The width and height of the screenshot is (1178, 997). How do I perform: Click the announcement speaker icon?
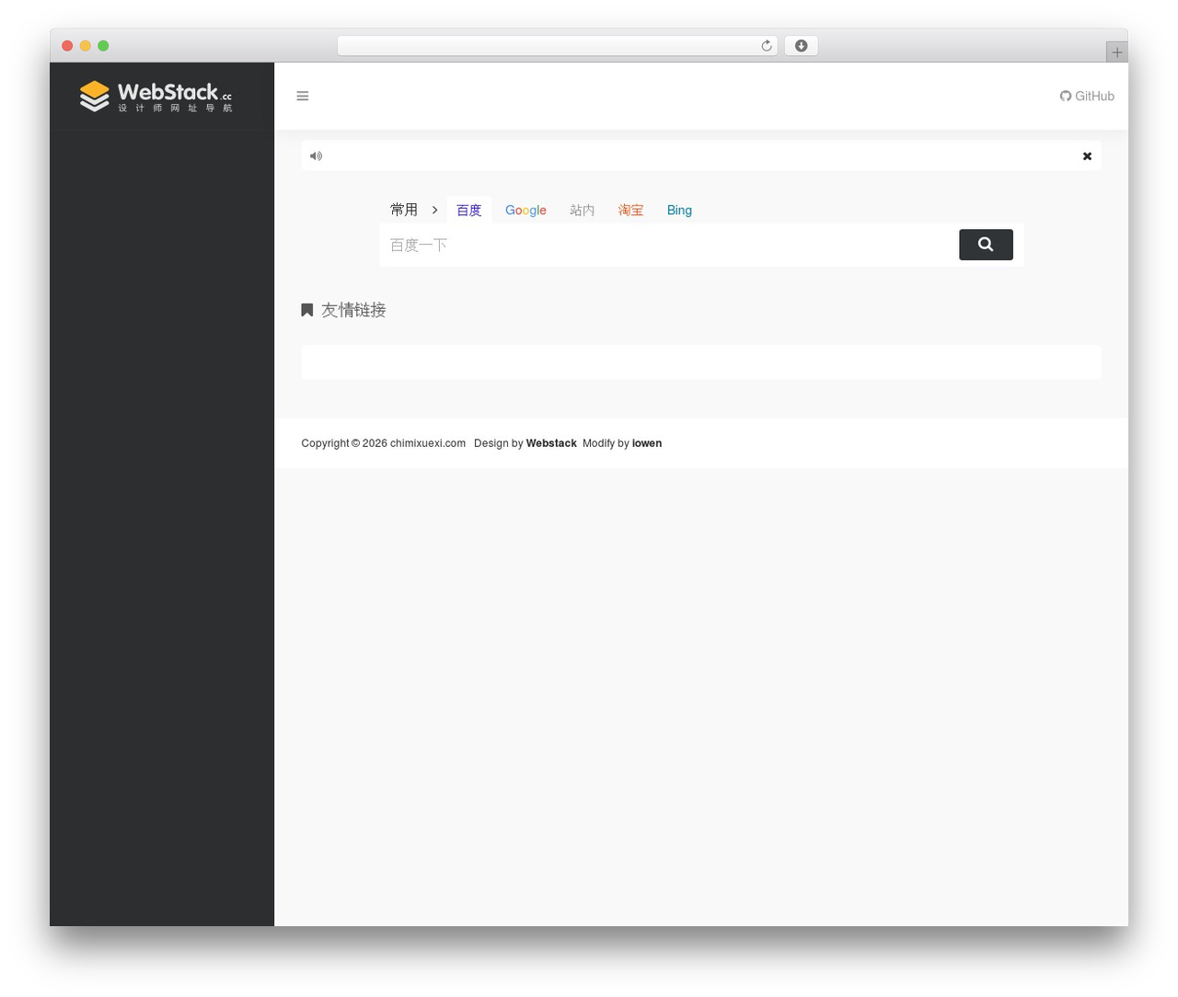pos(316,155)
